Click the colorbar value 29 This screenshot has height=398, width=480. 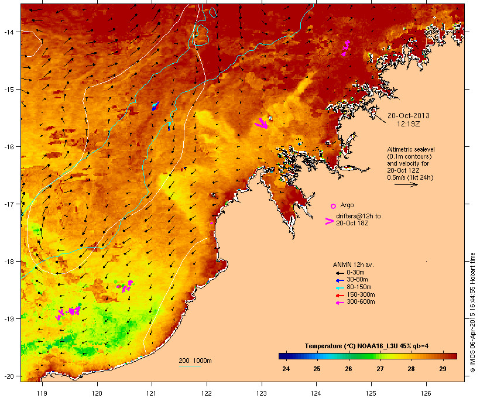[443, 369]
